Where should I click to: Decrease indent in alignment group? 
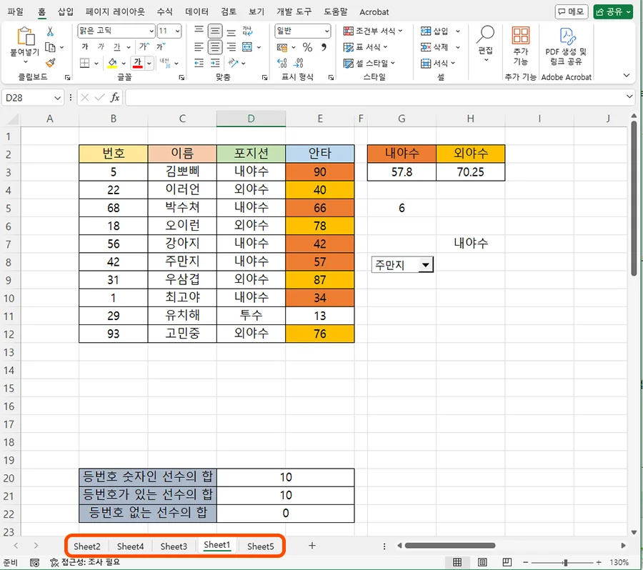point(199,63)
